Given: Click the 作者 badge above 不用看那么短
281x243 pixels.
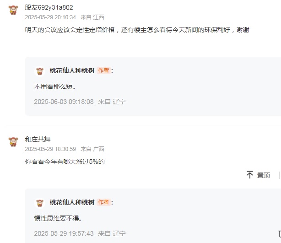Looking at the screenshot, I should [103, 70].
